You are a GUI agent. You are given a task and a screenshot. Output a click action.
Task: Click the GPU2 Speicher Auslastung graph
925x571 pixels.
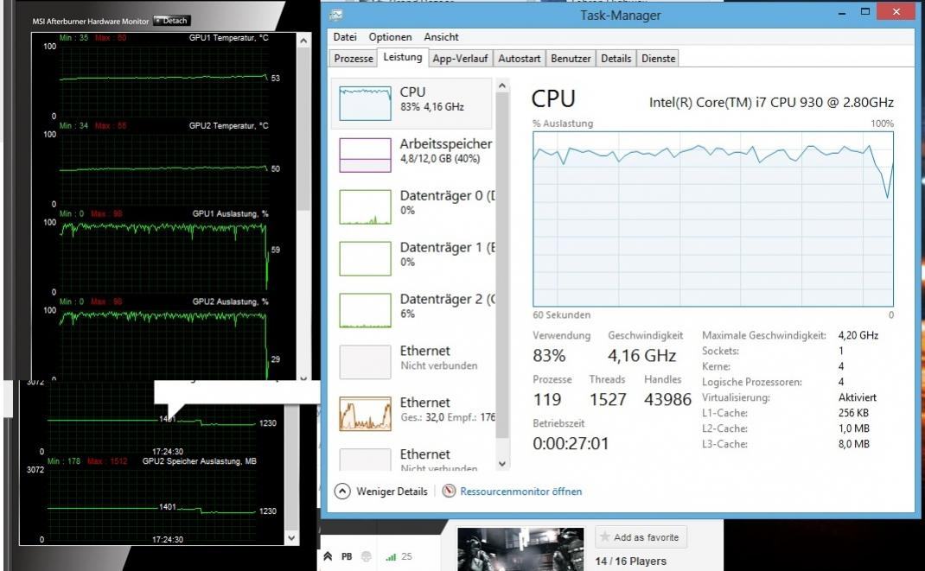(151, 504)
